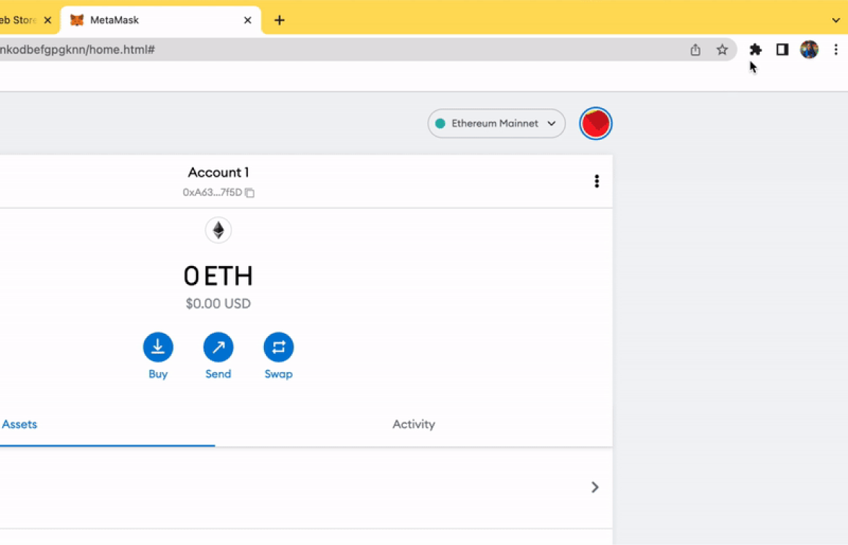Click the Ethereum logo icon

[218, 231]
